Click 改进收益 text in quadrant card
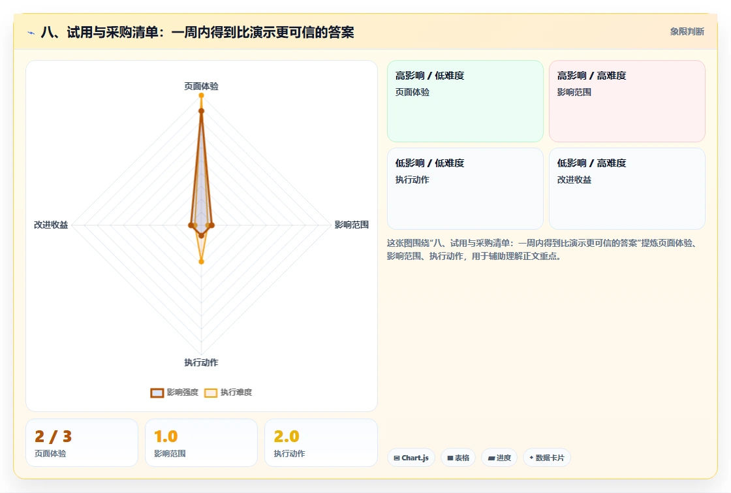The height and width of the screenshot is (493, 731). point(574,180)
